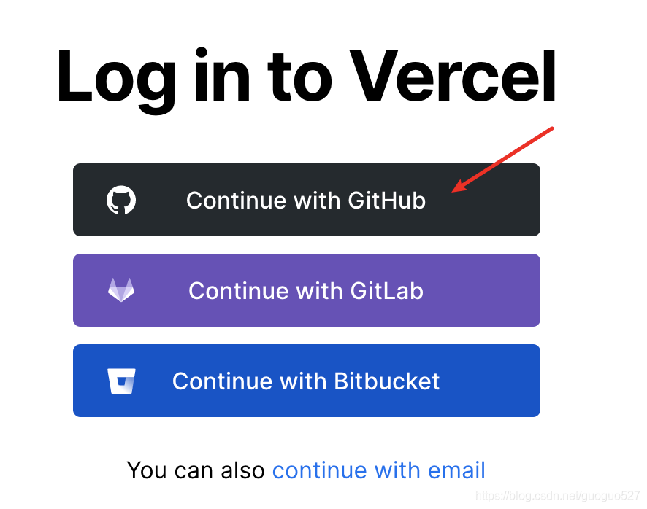Click the red arrow annotation
Viewport: 647px width, 509px height.
[502, 160]
